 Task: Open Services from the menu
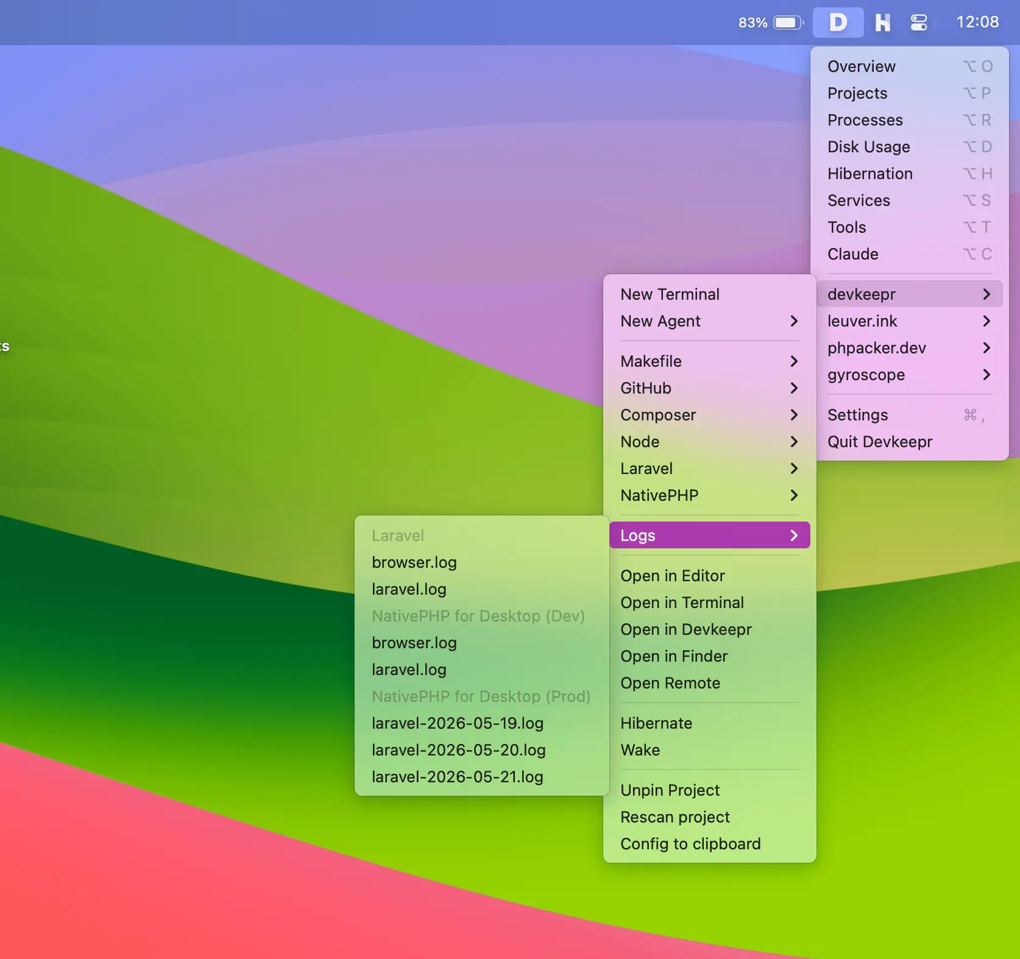pyautogui.click(x=910, y=200)
